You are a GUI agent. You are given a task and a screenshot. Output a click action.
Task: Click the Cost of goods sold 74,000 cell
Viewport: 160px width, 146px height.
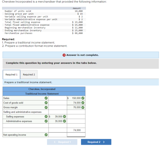(76, 103)
